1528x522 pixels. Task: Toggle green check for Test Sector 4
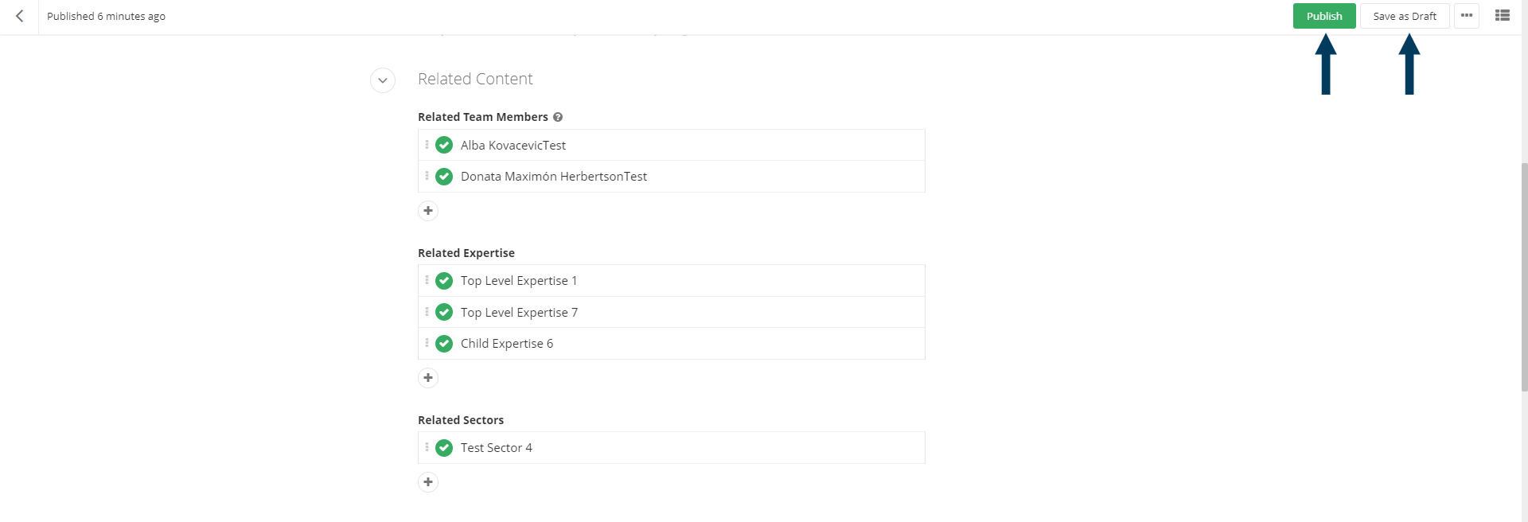click(x=444, y=447)
